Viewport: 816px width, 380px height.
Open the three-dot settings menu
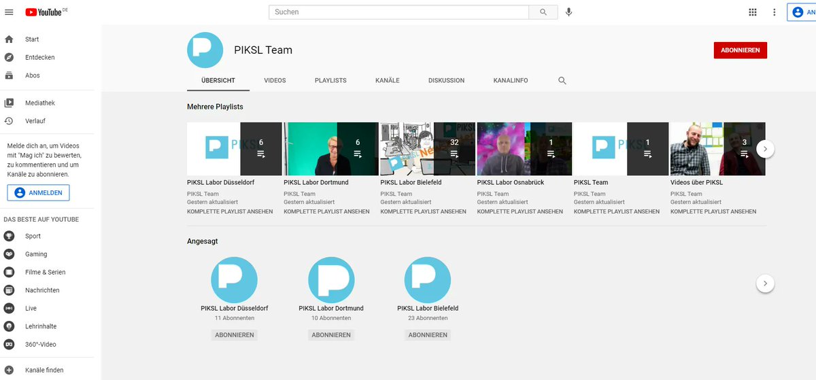click(x=774, y=12)
